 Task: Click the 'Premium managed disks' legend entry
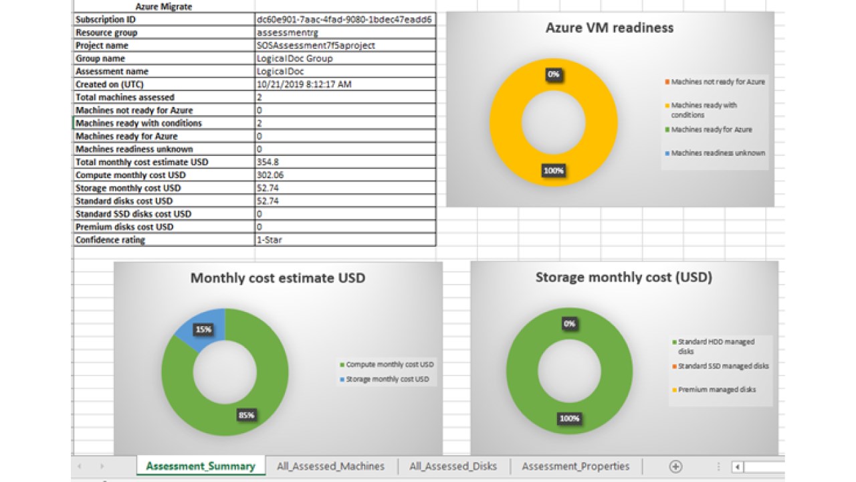click(714, 389)
